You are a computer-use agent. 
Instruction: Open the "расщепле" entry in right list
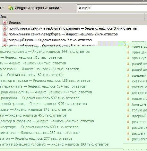click(139, 127)
